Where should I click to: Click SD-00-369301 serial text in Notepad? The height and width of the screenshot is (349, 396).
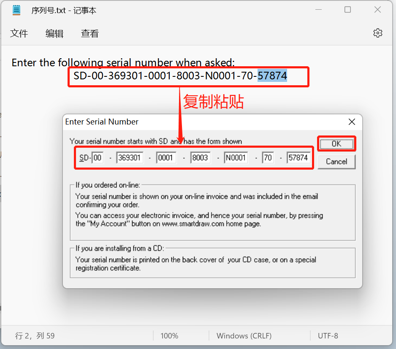click(x=180, y=76)
